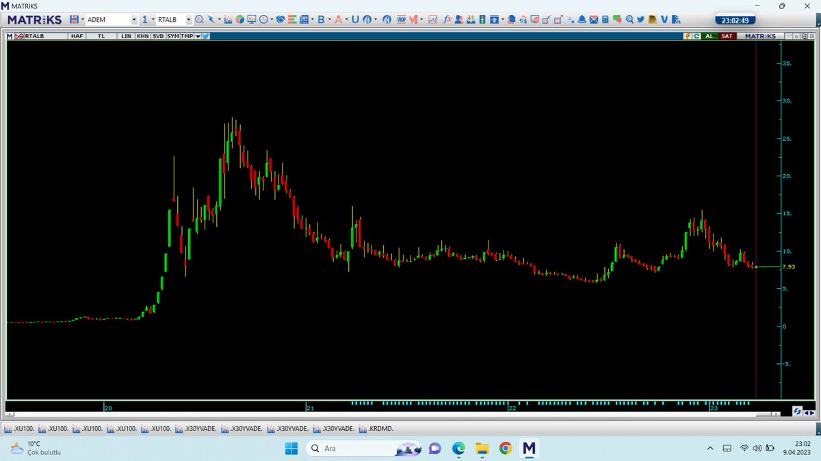Open the orange monitor screen icon
Image resolution: width=821 pixels, height=461 pixels.
(x=252, y=19)
